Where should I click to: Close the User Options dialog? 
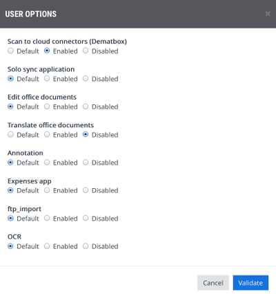[268, 14]
